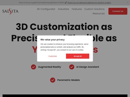
Task: Open the Industries menu
Action: pos(63,9)
